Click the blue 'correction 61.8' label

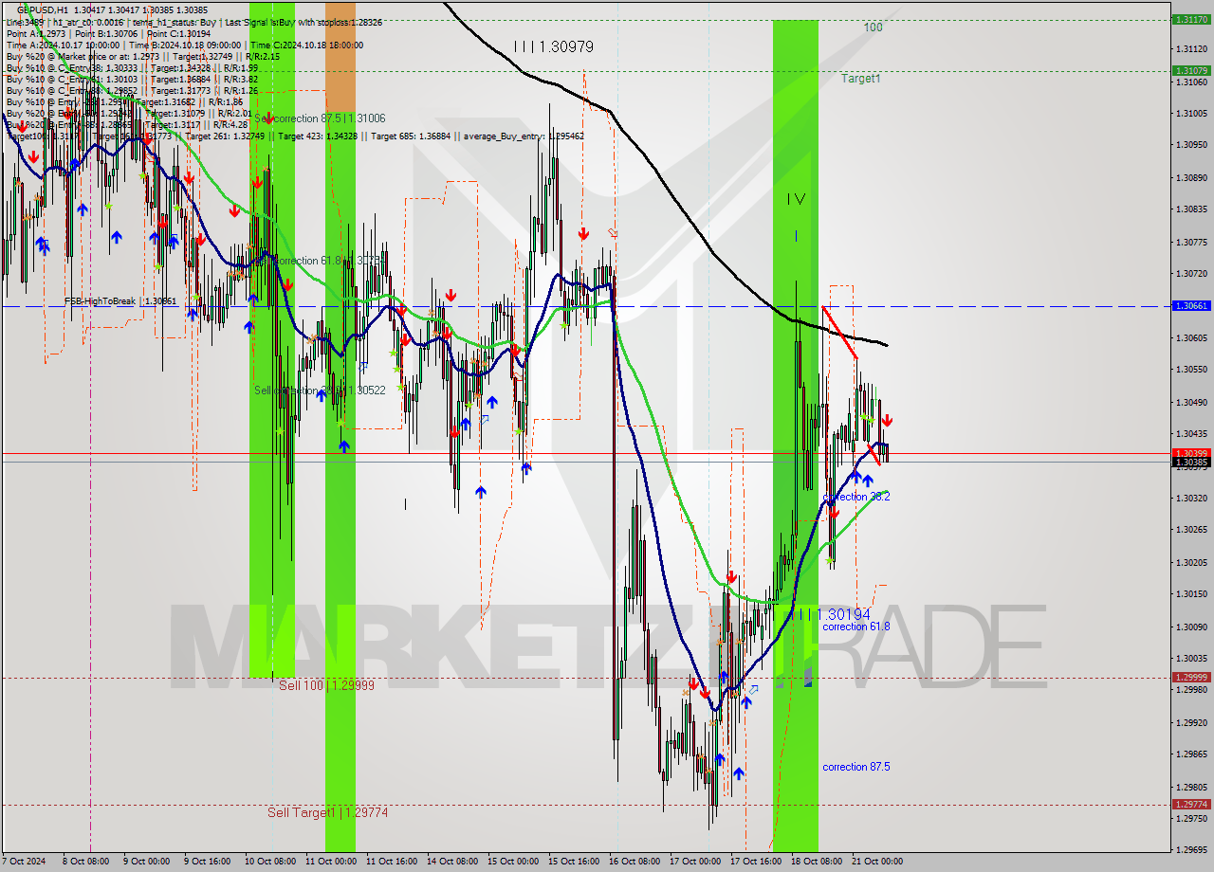[856, 627]
